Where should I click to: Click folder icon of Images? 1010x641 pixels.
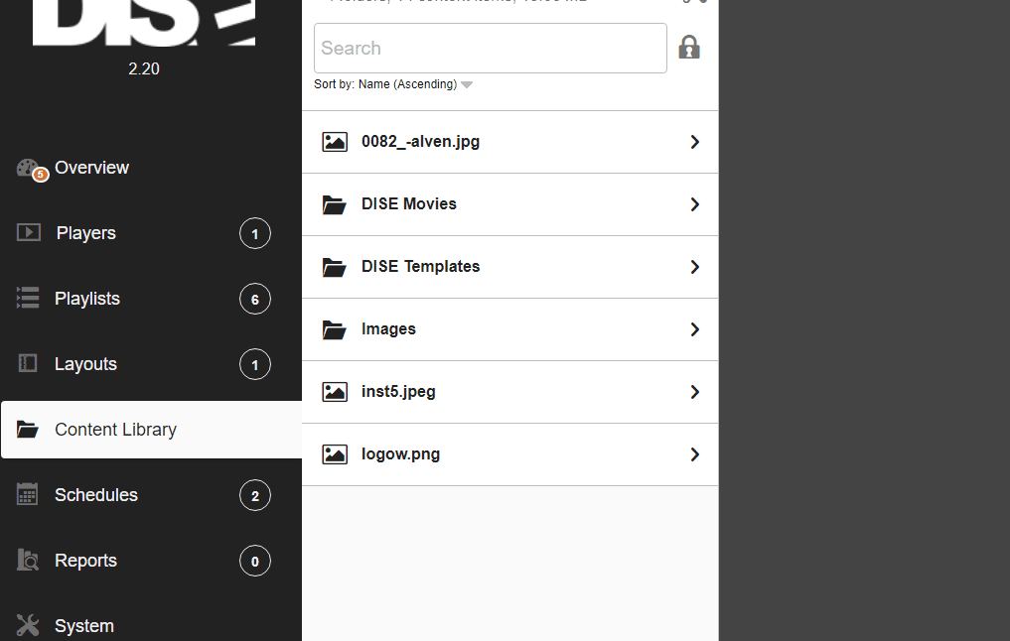click(x=335, y=329)
